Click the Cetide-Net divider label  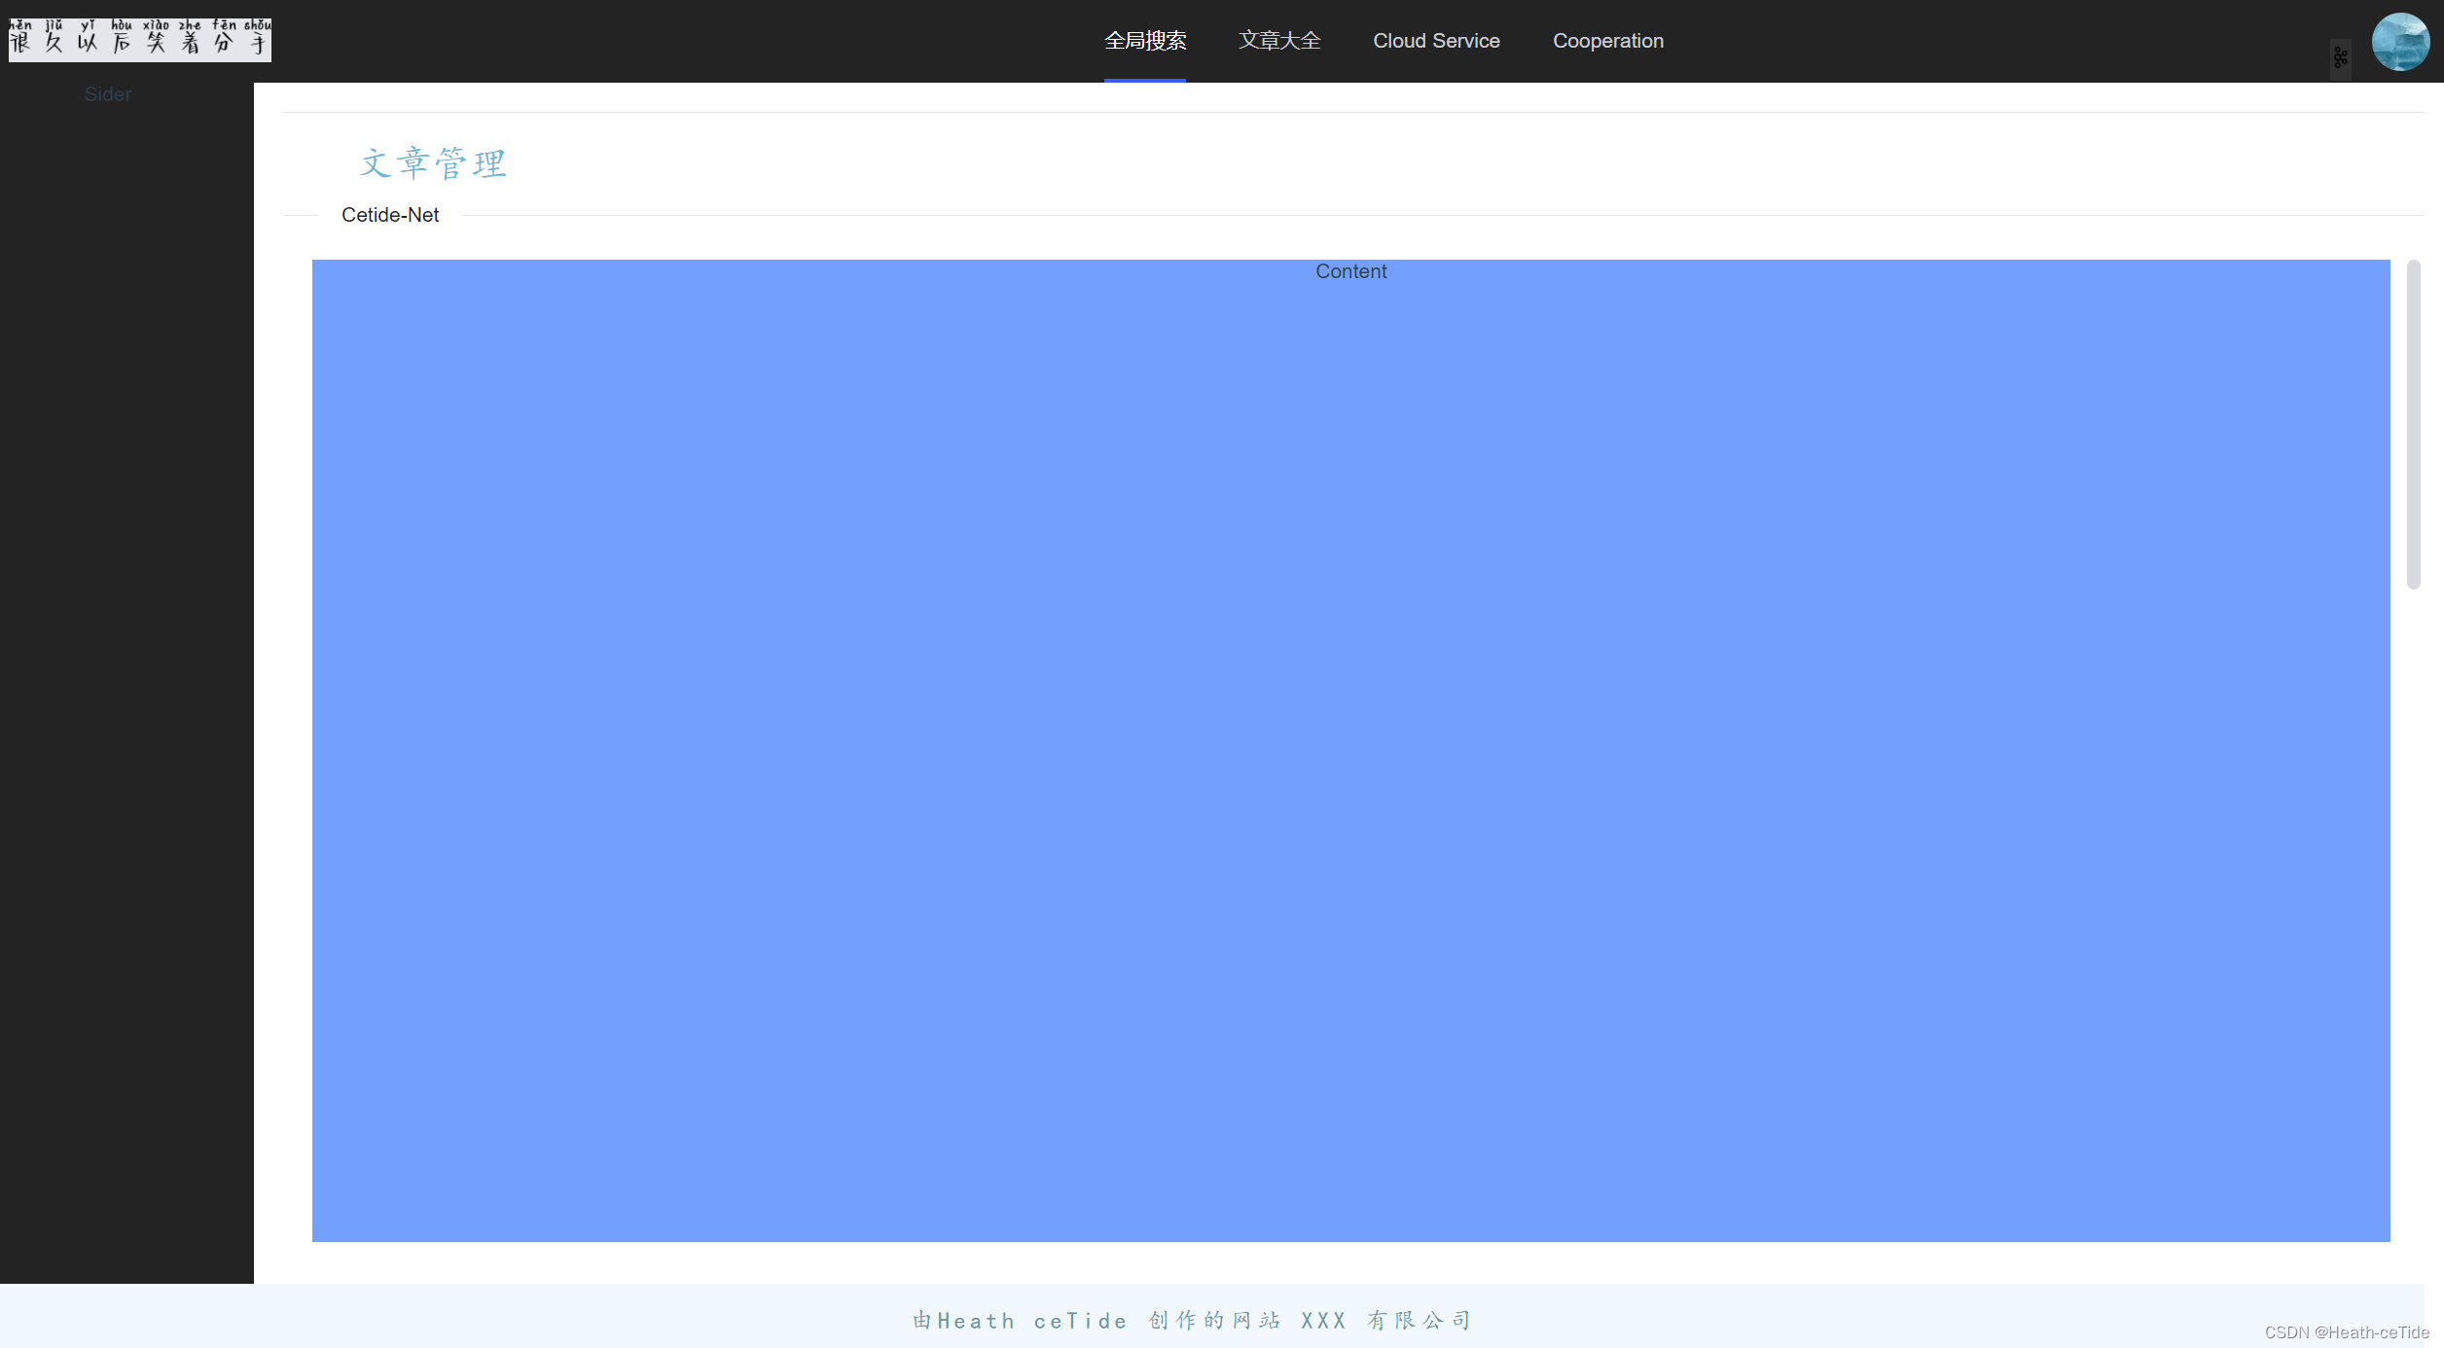pos(389,215)
